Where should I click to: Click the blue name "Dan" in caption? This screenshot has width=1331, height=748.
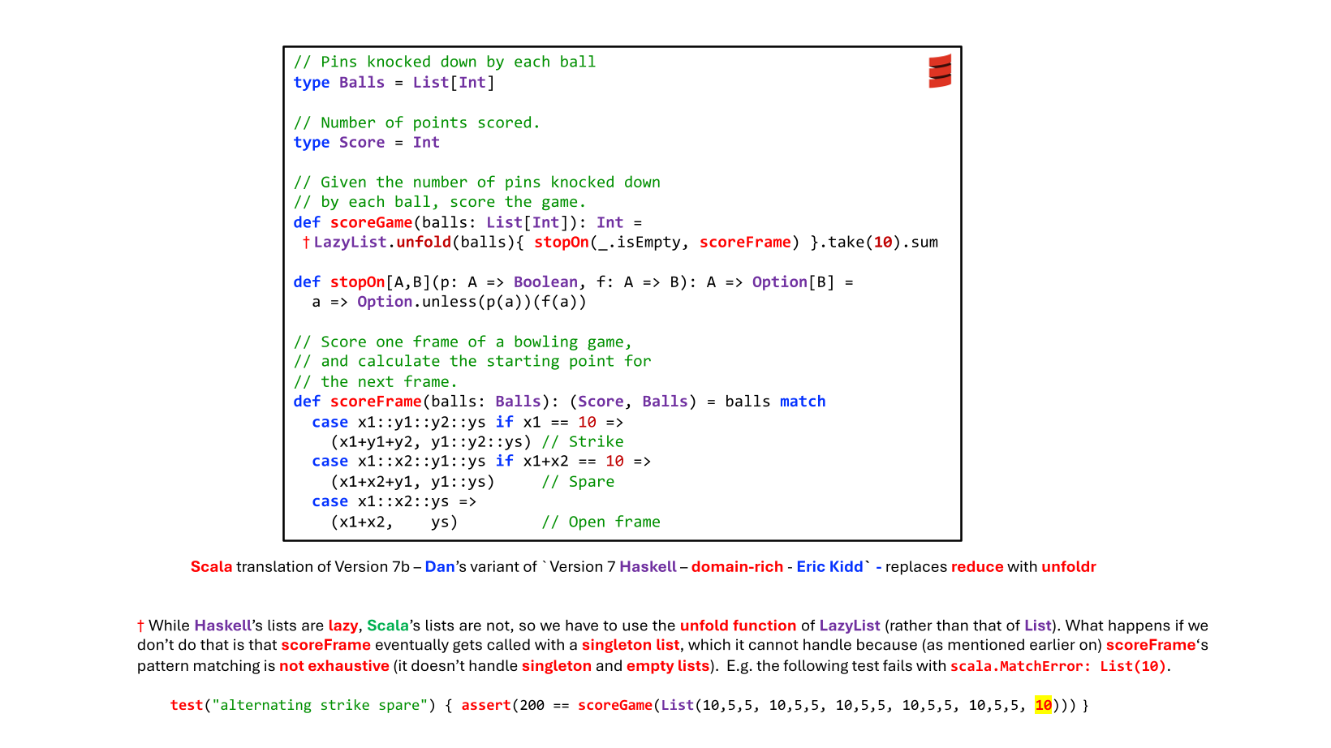[x=440, y=566]
